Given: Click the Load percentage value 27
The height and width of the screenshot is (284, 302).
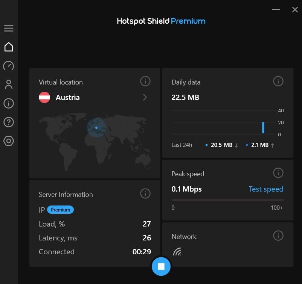Looking at the screenshot, I should (x=147, y=224).
